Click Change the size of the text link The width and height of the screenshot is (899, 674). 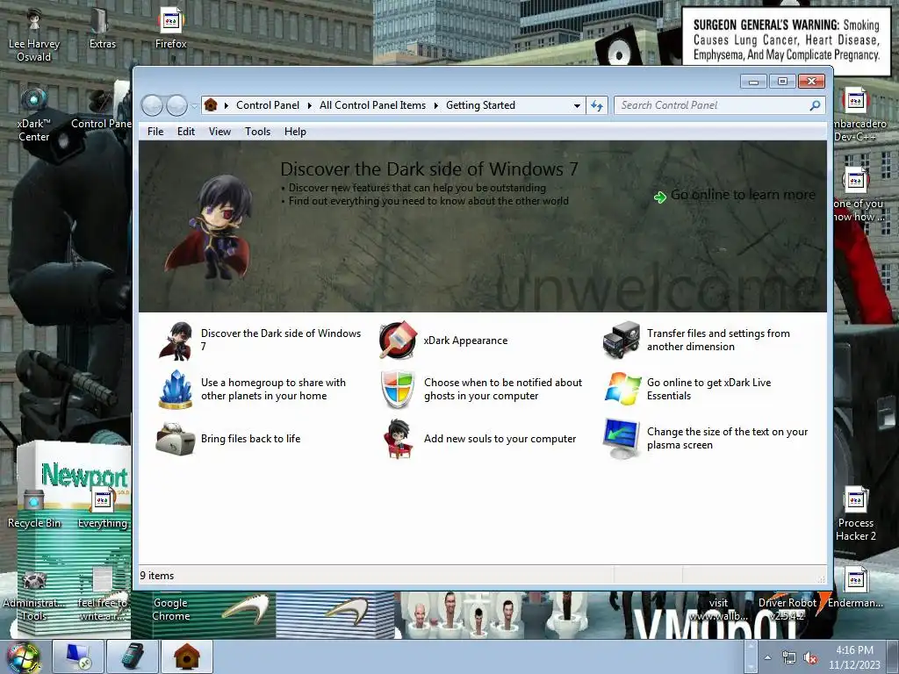(x=727, y=439)
